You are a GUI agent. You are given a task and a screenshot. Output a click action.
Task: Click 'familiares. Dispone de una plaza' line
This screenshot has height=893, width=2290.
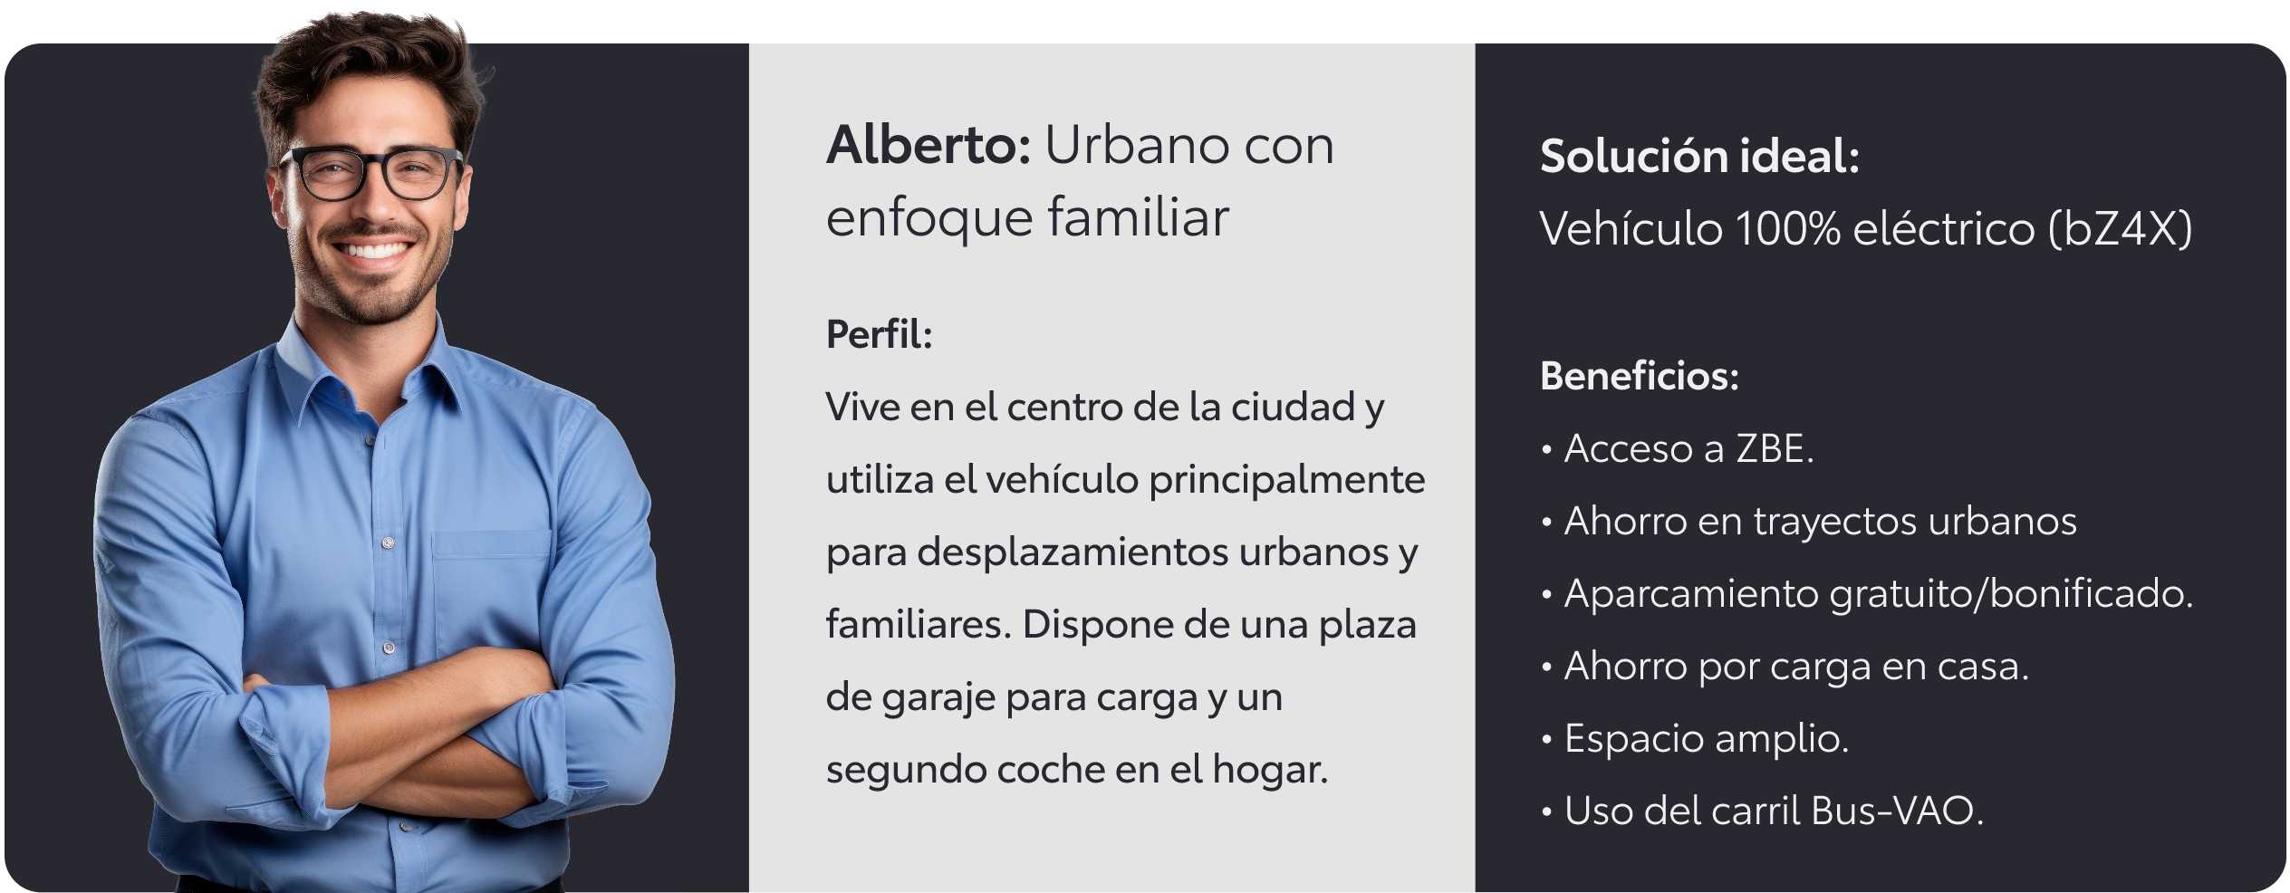[1121, 625]
